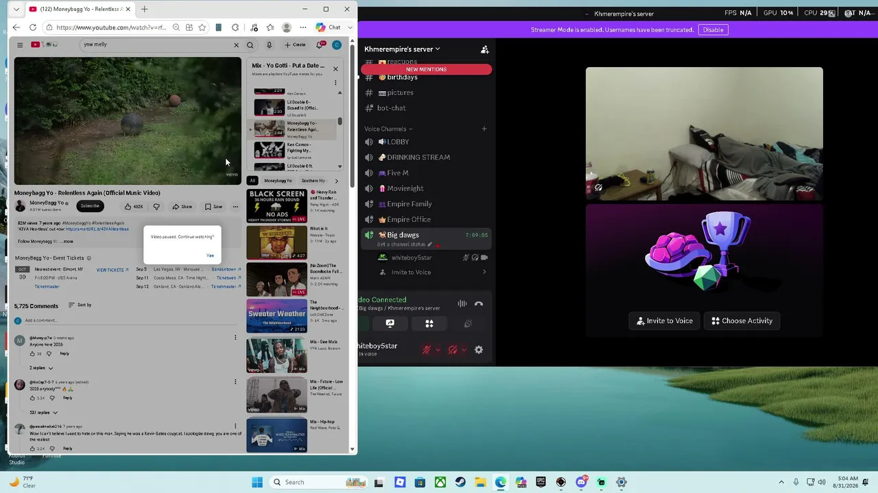Open a new Edge tab

click(145, 10)
